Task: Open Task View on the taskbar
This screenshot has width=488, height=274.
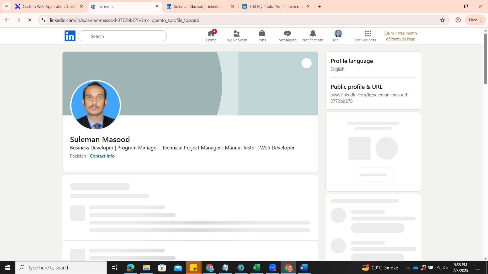Action: (x=114, y=268)
